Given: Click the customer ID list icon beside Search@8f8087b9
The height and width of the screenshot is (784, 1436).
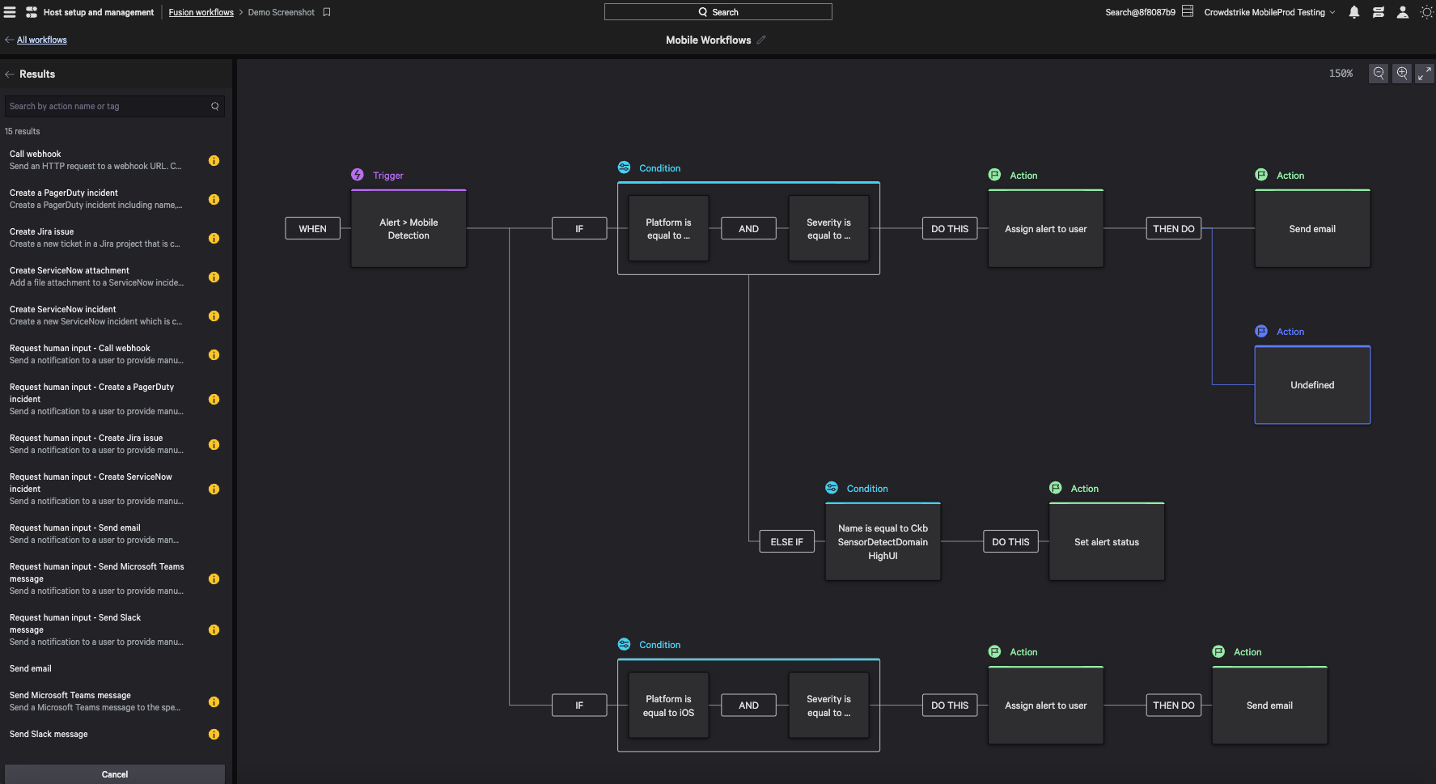Looking at the screenshot, I should (1188, 11).
